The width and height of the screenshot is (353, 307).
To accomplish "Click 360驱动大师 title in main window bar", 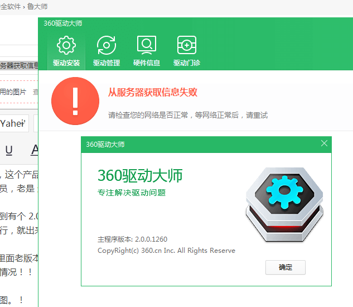I will pos(63,23).
